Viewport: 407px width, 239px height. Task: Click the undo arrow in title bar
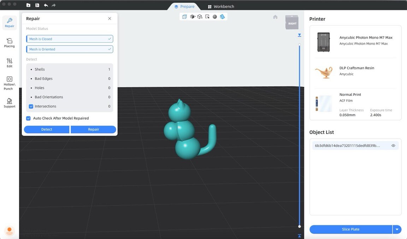tap(46, 5)
